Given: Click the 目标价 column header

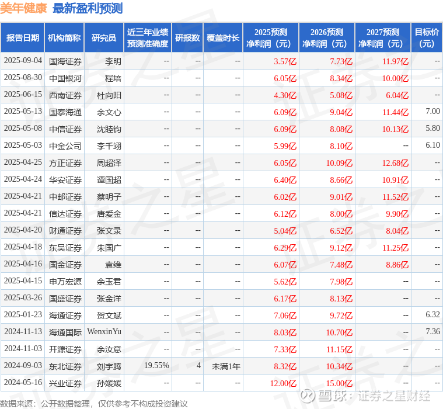Looking at the screenshot, I should coord(427,38).
